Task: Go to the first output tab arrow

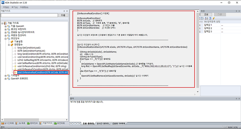Action: coord(71,123)
